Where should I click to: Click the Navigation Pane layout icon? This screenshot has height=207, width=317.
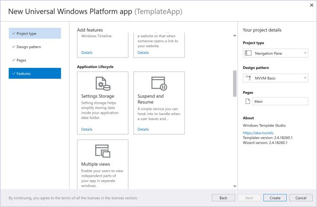click(248, 53)
